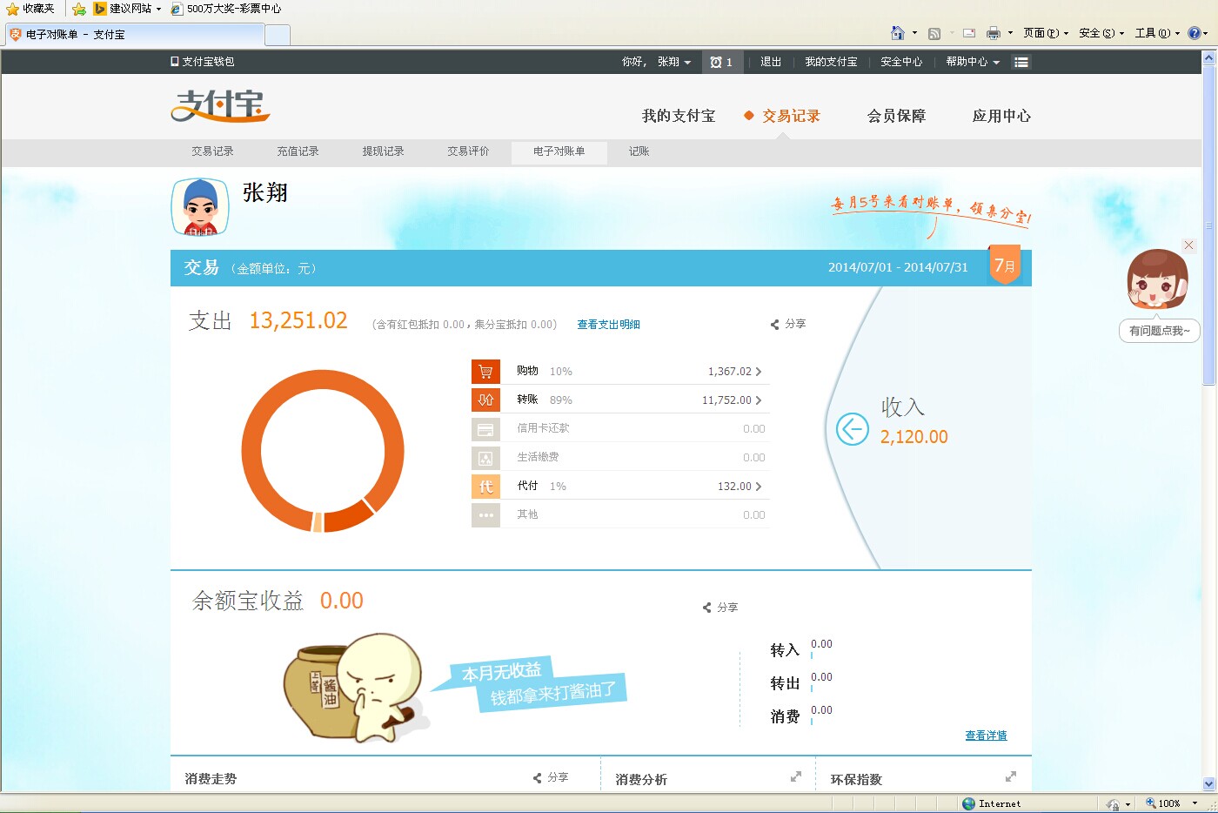Click the Internet zone globe in status bar

click(969, 803)
